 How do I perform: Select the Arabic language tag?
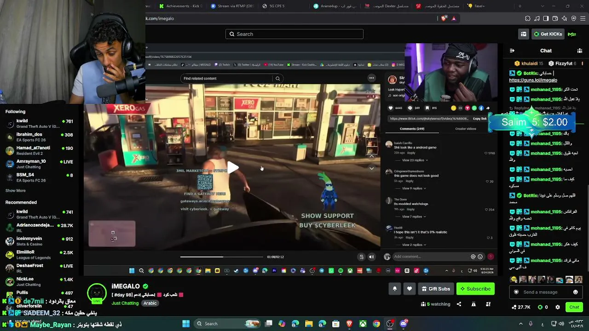point(150,303)
